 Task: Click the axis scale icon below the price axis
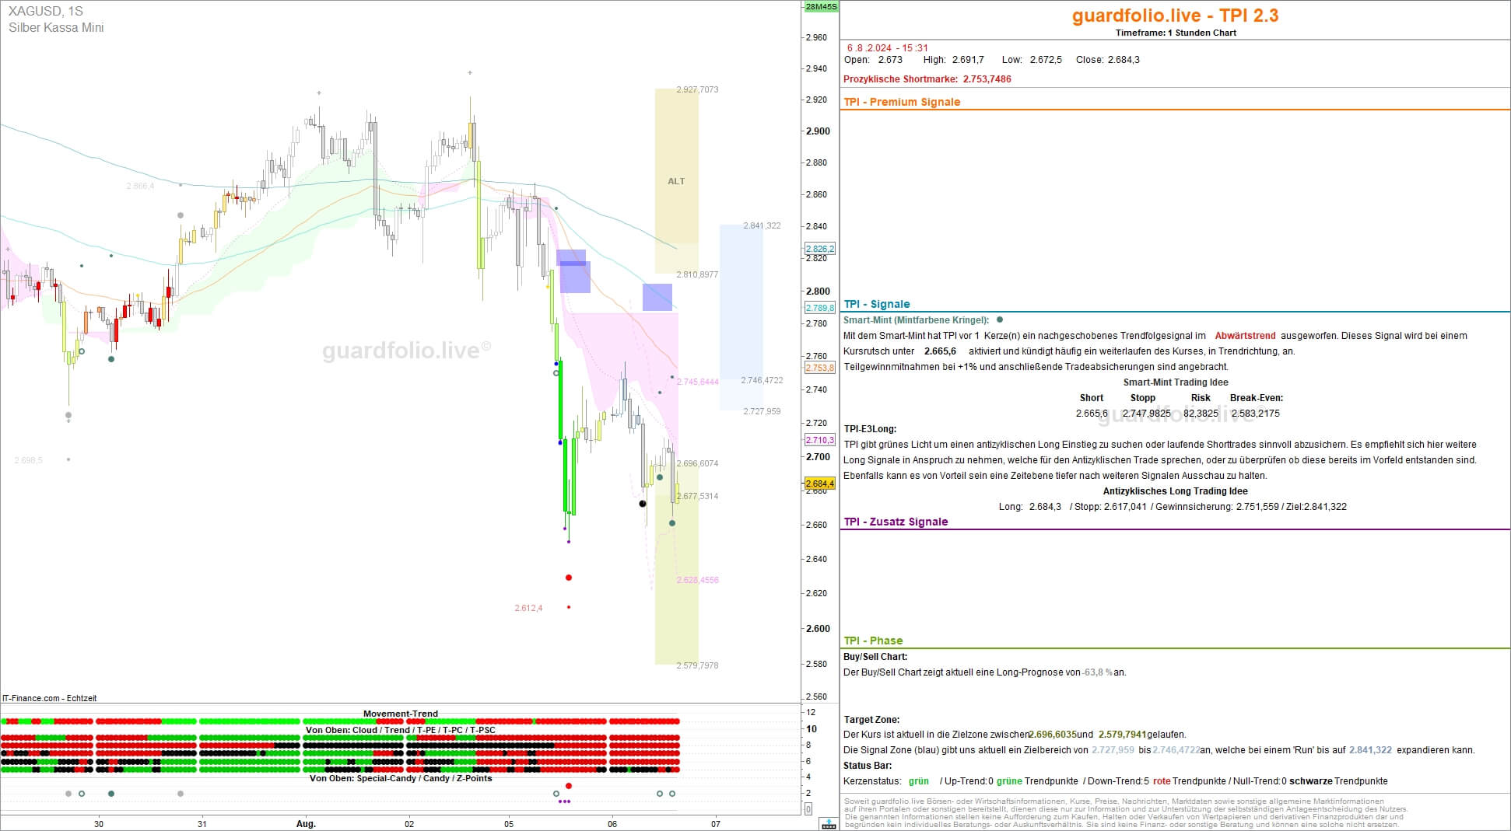tap(829, 823)
